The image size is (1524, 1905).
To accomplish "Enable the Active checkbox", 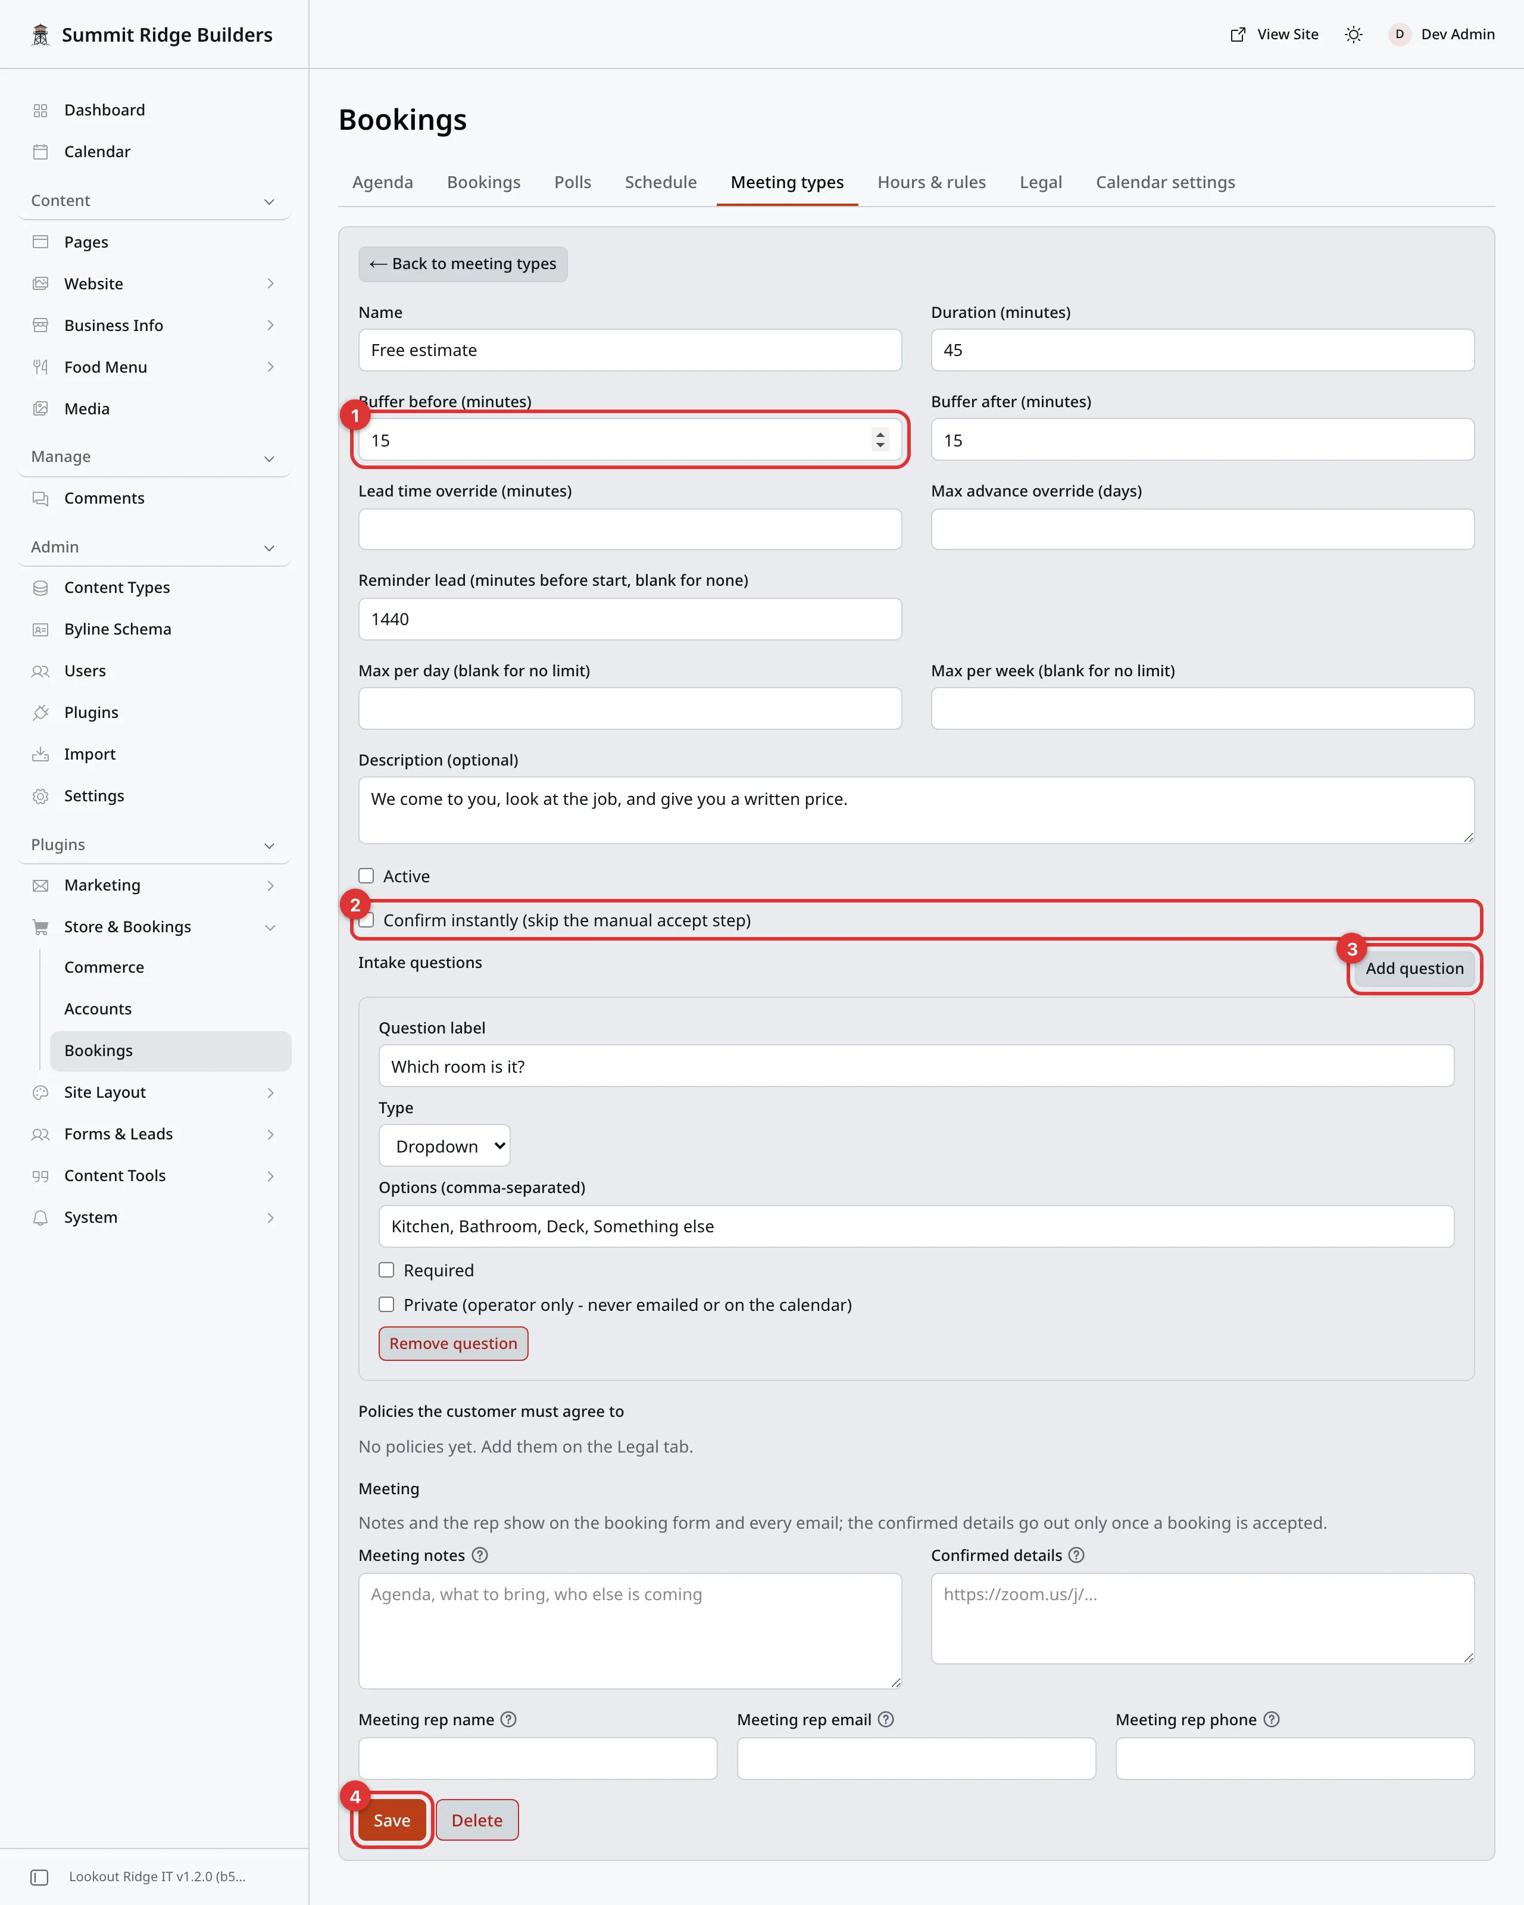I will click(x=367, y=876).
